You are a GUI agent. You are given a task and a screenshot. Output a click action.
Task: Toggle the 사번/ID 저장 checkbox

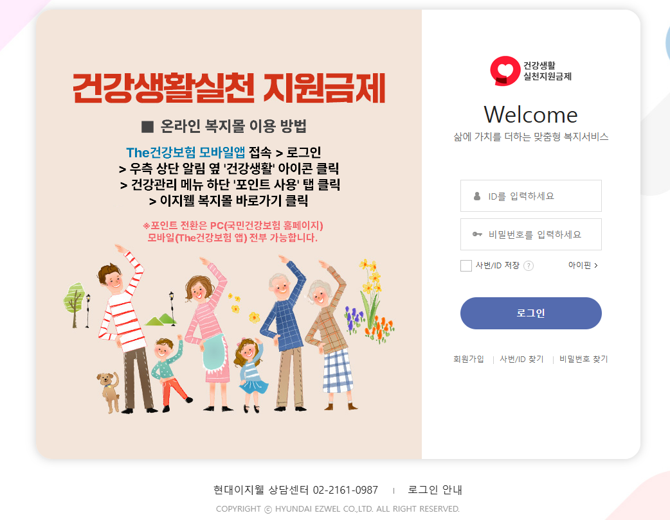[x=466, y=266]
